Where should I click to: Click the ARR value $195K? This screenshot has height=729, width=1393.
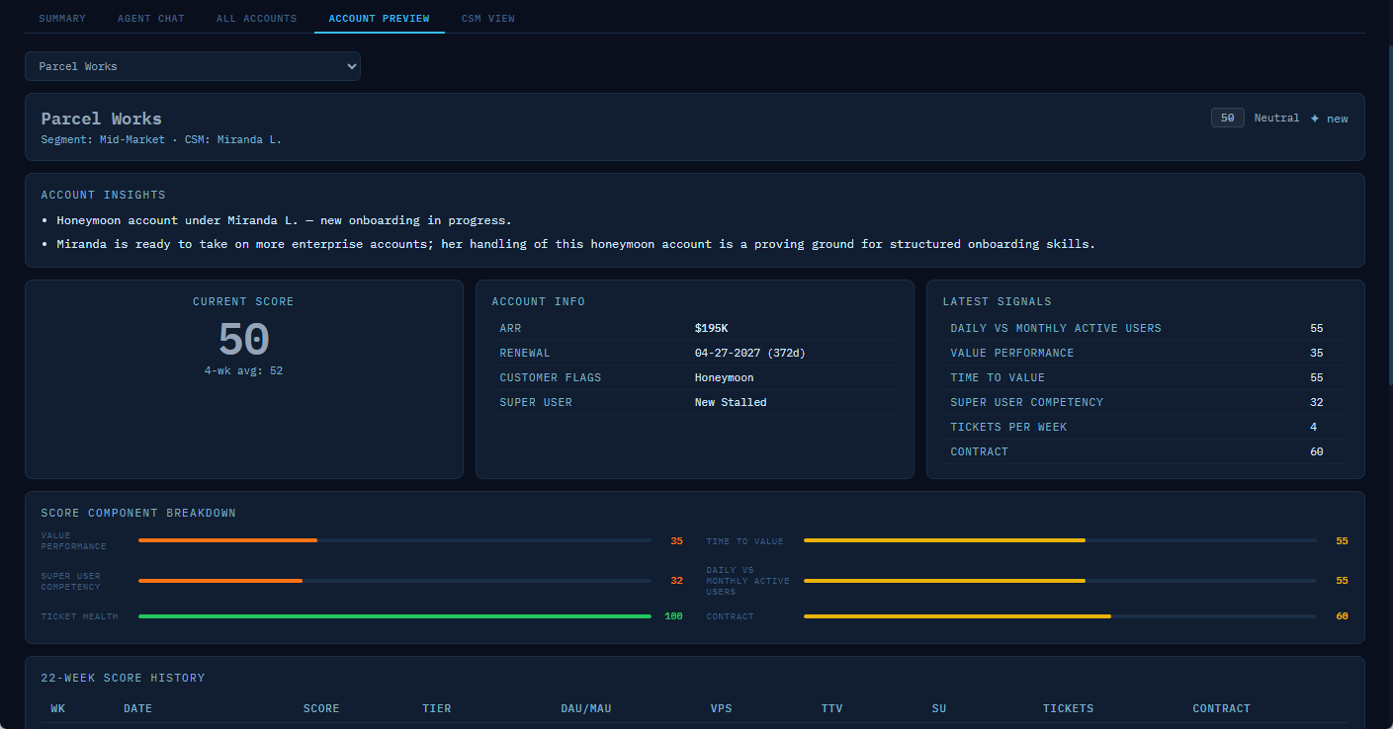point(711,328)
